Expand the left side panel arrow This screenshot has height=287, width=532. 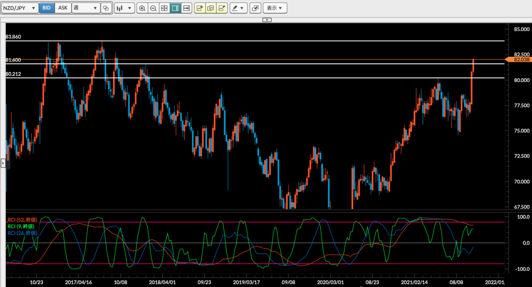(x=3, y=164)
